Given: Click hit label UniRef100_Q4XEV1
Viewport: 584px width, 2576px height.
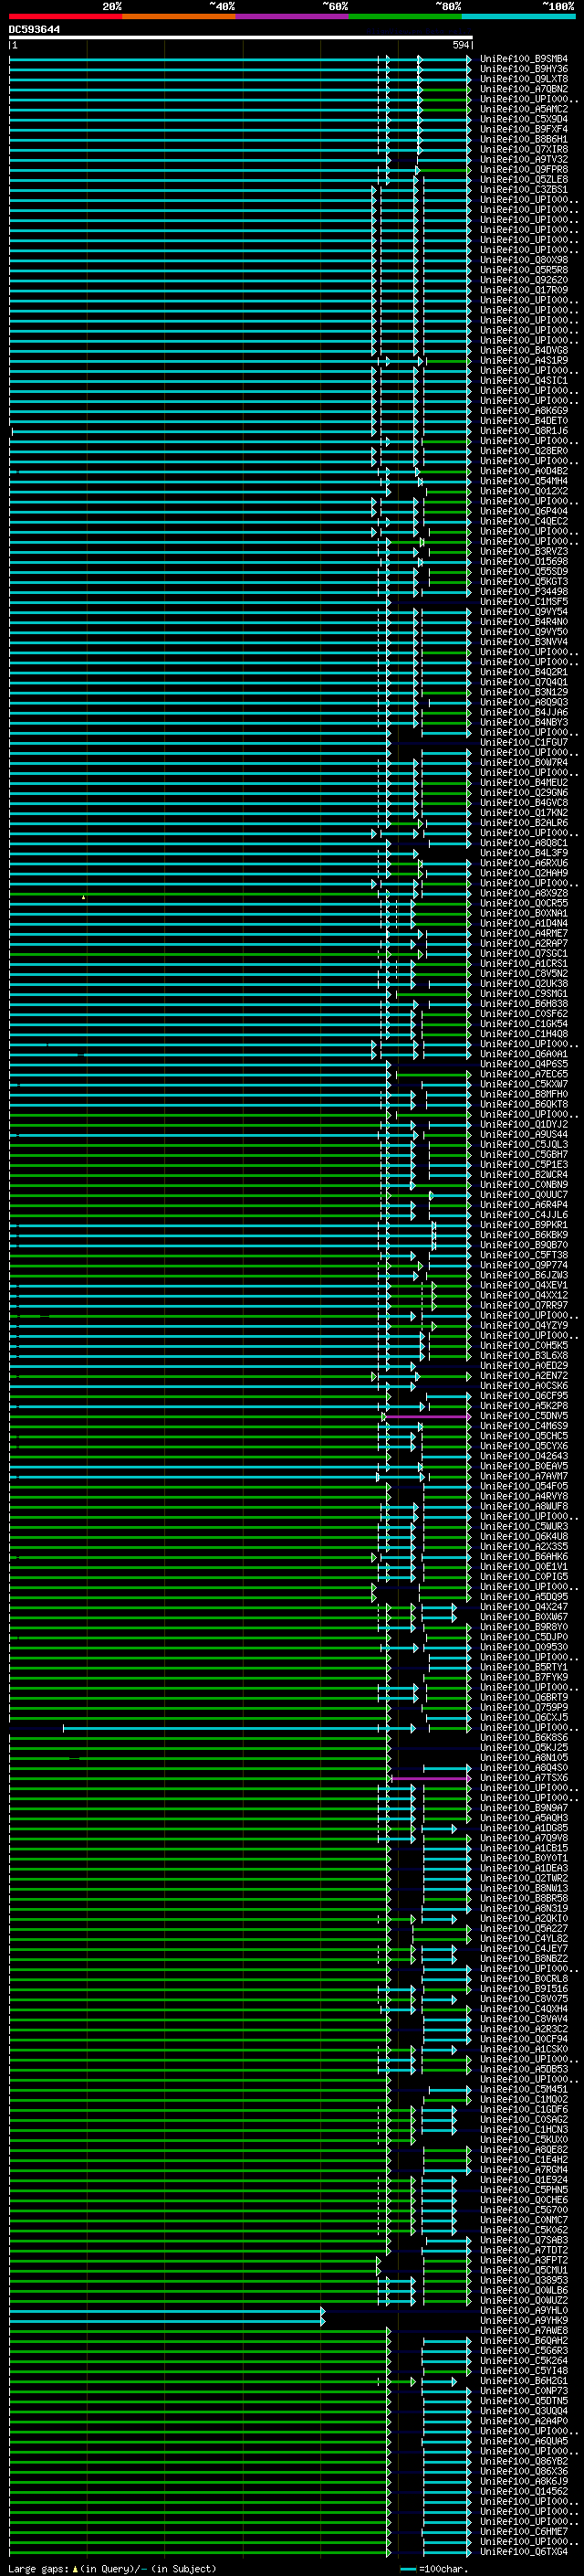Looking at the screenshot, I should pos(524,1286).
